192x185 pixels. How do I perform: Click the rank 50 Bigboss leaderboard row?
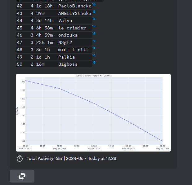coord(54,64)
